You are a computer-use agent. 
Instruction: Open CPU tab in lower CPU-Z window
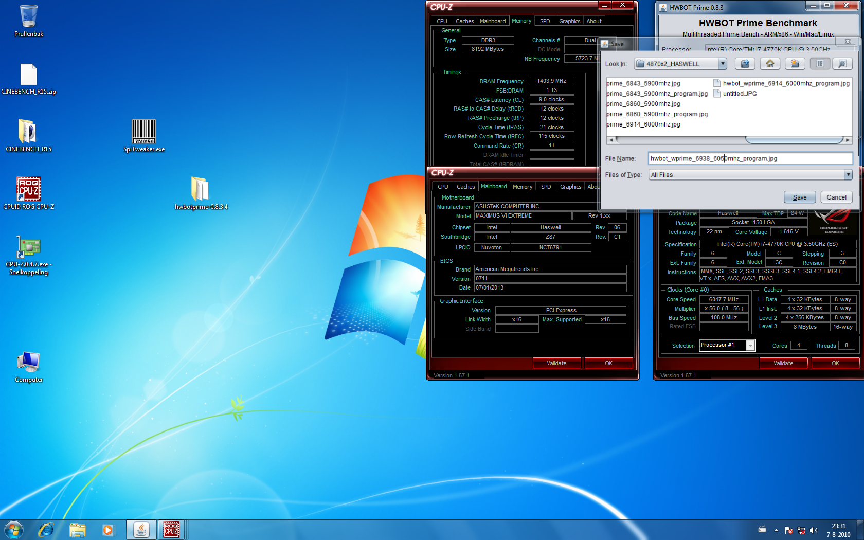[x=443, y=187]
